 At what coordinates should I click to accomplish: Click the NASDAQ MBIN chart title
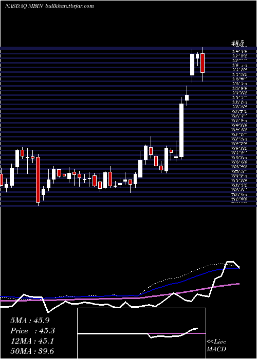tap(24, 6)
